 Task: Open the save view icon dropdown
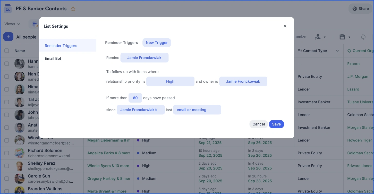(x=345, y=37)
